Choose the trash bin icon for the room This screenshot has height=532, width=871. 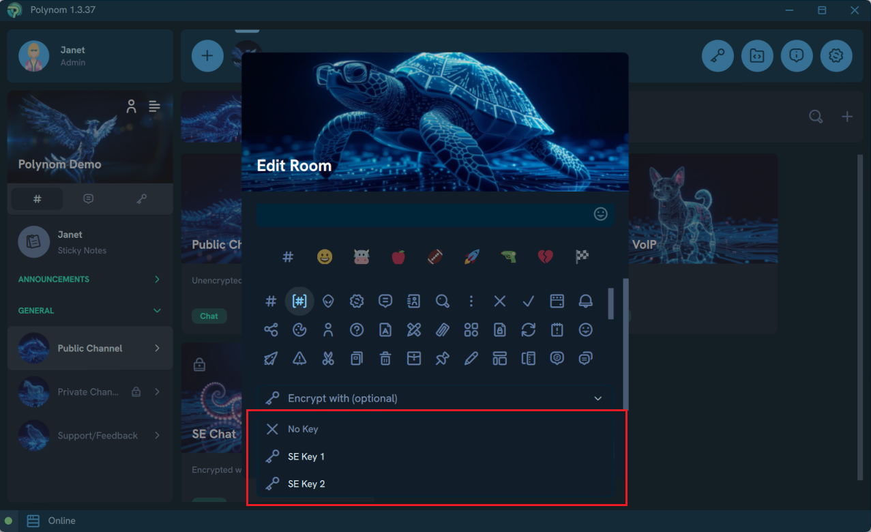tap(385, 358)
